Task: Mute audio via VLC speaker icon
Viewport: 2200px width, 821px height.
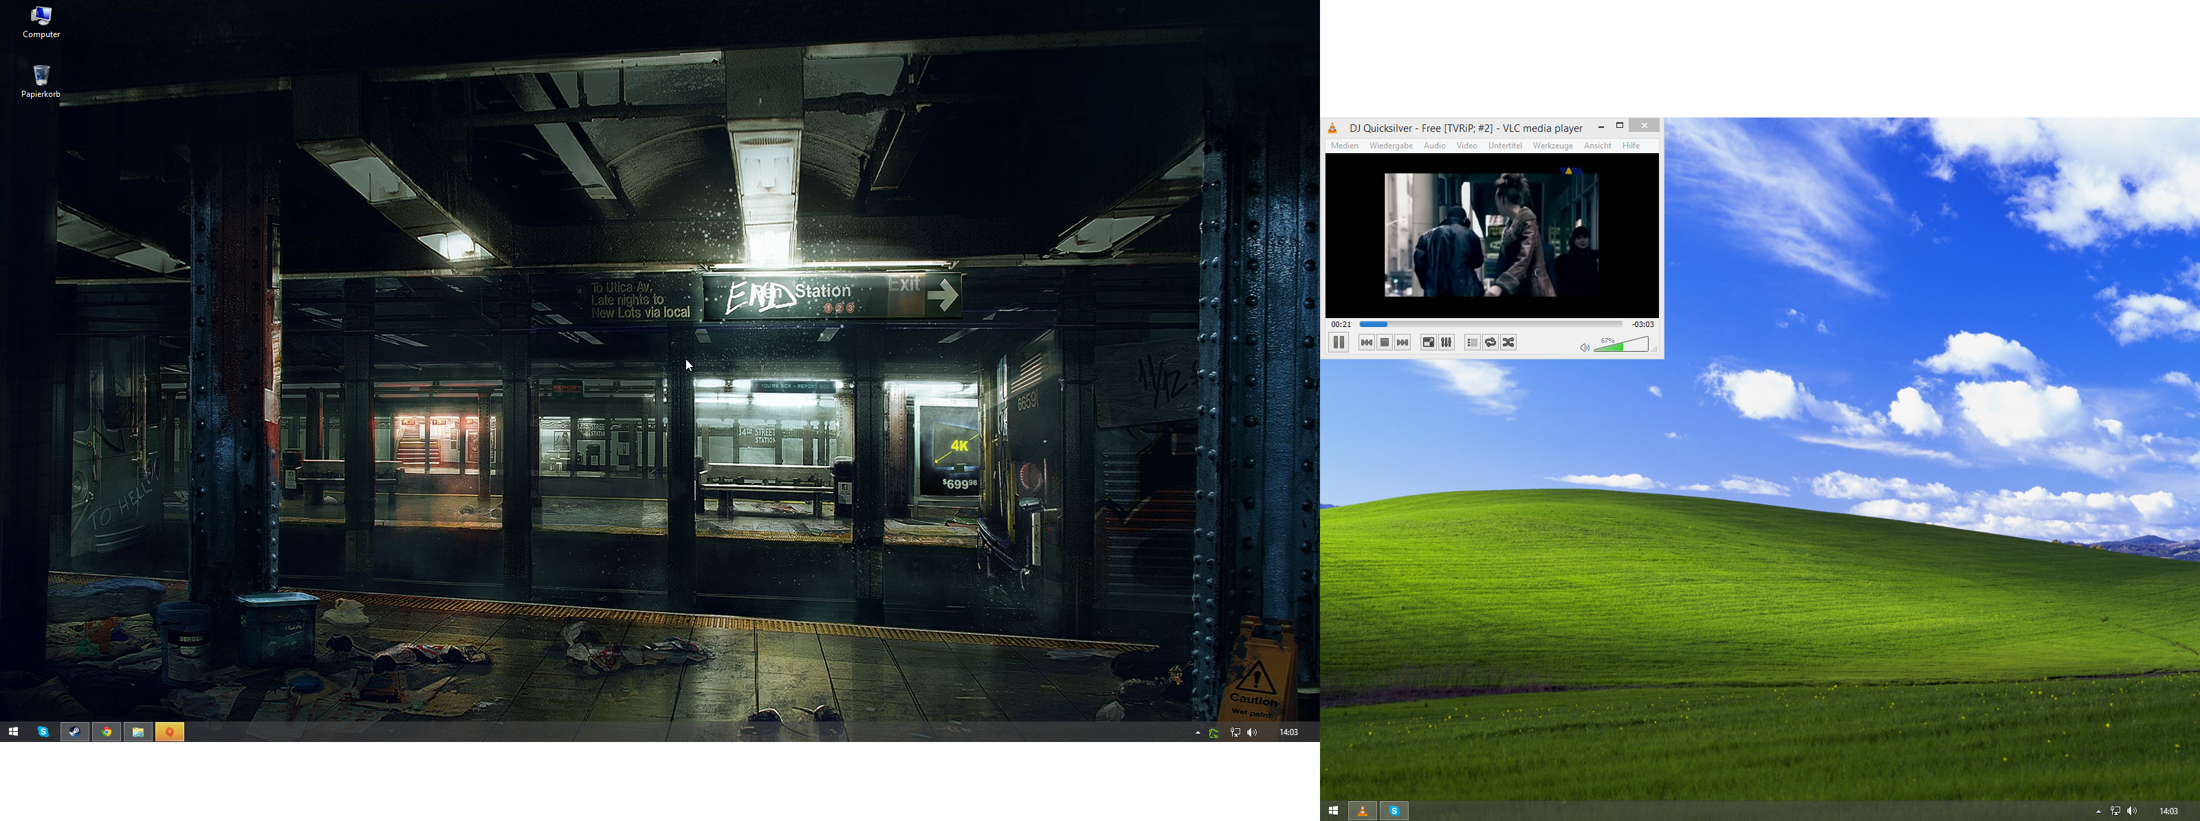Action: (x=1584, y=348)
